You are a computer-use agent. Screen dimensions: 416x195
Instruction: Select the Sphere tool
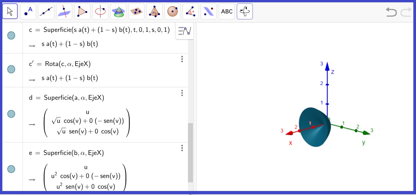(173, 12)
